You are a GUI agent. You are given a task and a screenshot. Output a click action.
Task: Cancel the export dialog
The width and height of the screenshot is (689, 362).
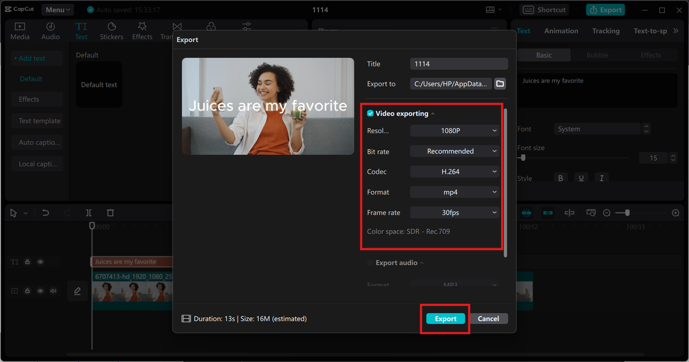tap(488, 318)
